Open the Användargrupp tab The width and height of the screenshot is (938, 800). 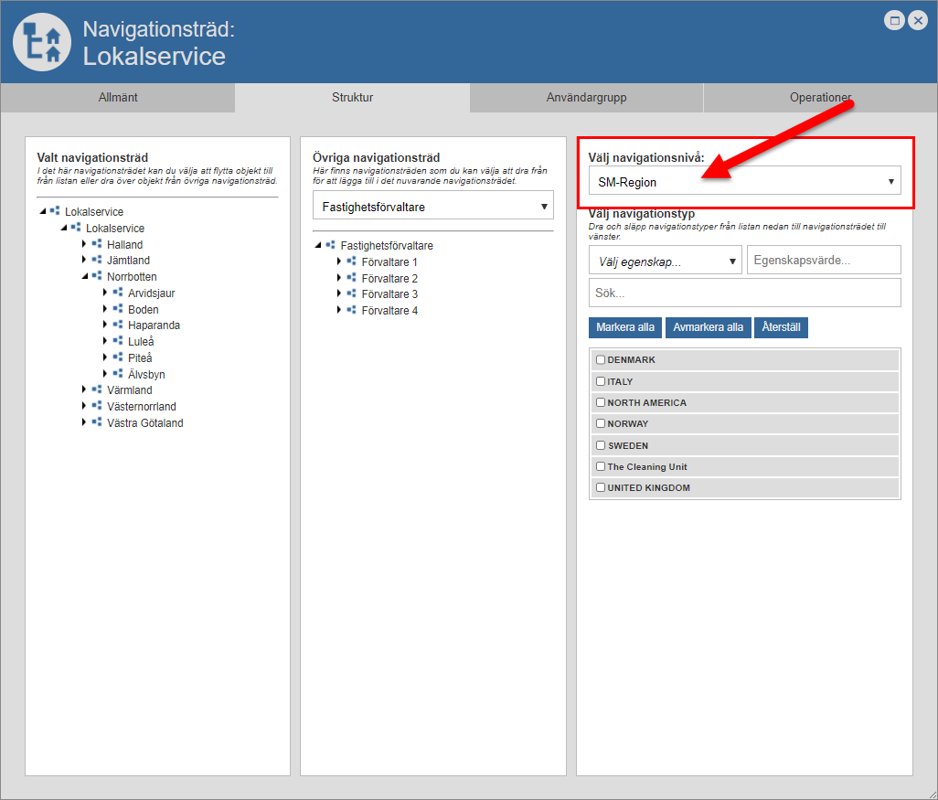586,98
